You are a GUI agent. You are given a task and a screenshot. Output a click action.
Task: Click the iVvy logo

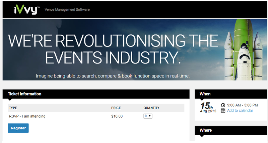tap(26, 9)
